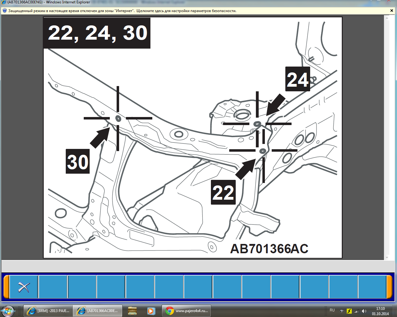The image size is (397, 317).
Task: Click the right orange toolbar edge
Action: (x=390, y=287)
